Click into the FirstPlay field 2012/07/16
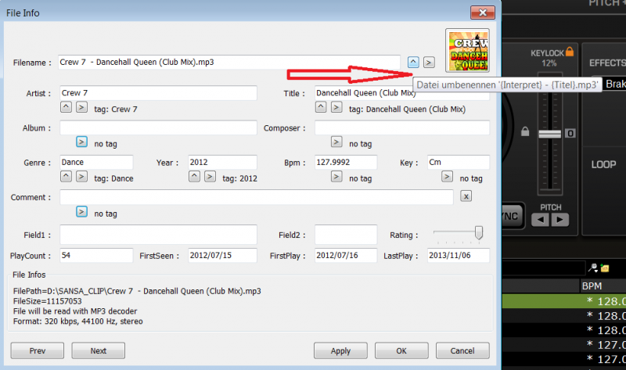 click(346, 256)
